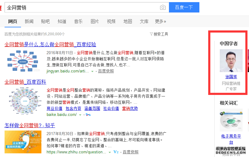Viewport: 249px width, 157px height.
Task: Open the 怎样做全网营销? - 知乎 result
Action: [x=30, y=125]
